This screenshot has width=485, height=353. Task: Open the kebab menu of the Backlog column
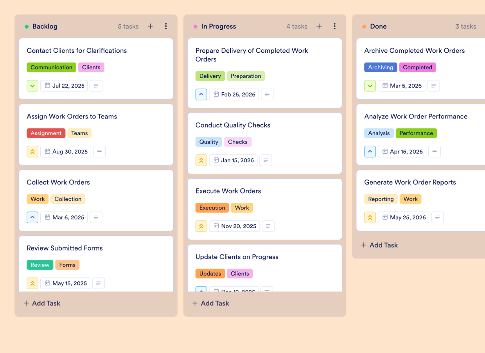pos(166,26)
